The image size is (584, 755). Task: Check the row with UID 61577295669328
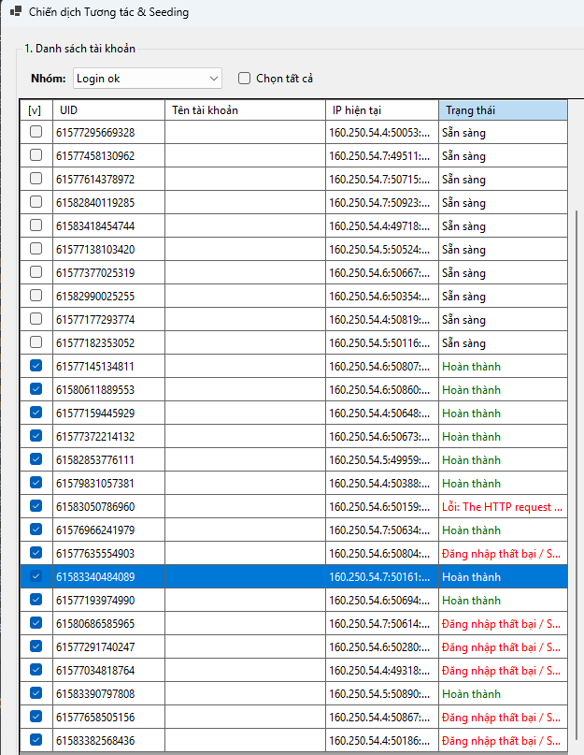click(36, 132)
